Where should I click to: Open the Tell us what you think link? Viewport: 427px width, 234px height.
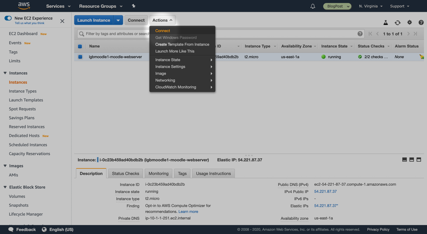pyautogui.click(x=30, y=23)
